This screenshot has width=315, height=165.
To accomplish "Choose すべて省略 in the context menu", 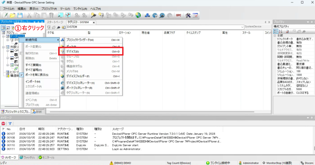I will tap(39, 70).
